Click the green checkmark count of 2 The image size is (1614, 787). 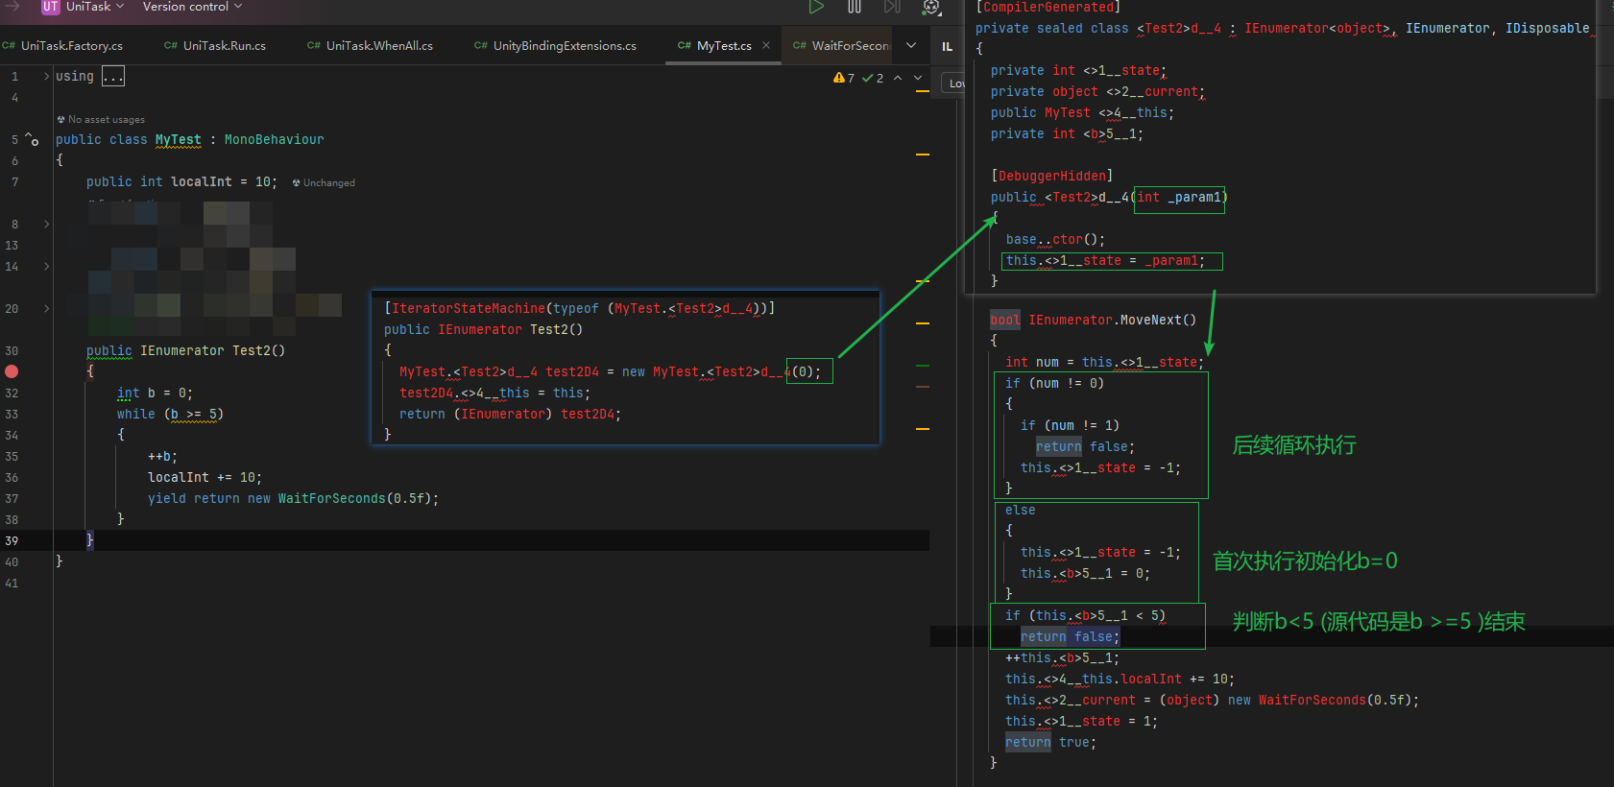(873, 78)
